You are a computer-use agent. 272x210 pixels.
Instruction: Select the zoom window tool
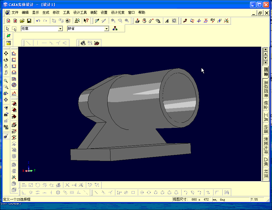pos(6,87)
